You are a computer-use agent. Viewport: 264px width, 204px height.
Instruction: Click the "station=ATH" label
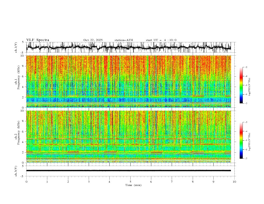tap(124, 40)
